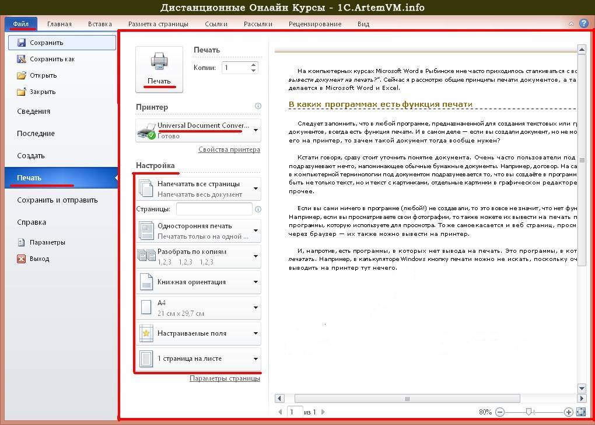
Task: Click the Открыть folder icon
Action: [x=22, y=75]
